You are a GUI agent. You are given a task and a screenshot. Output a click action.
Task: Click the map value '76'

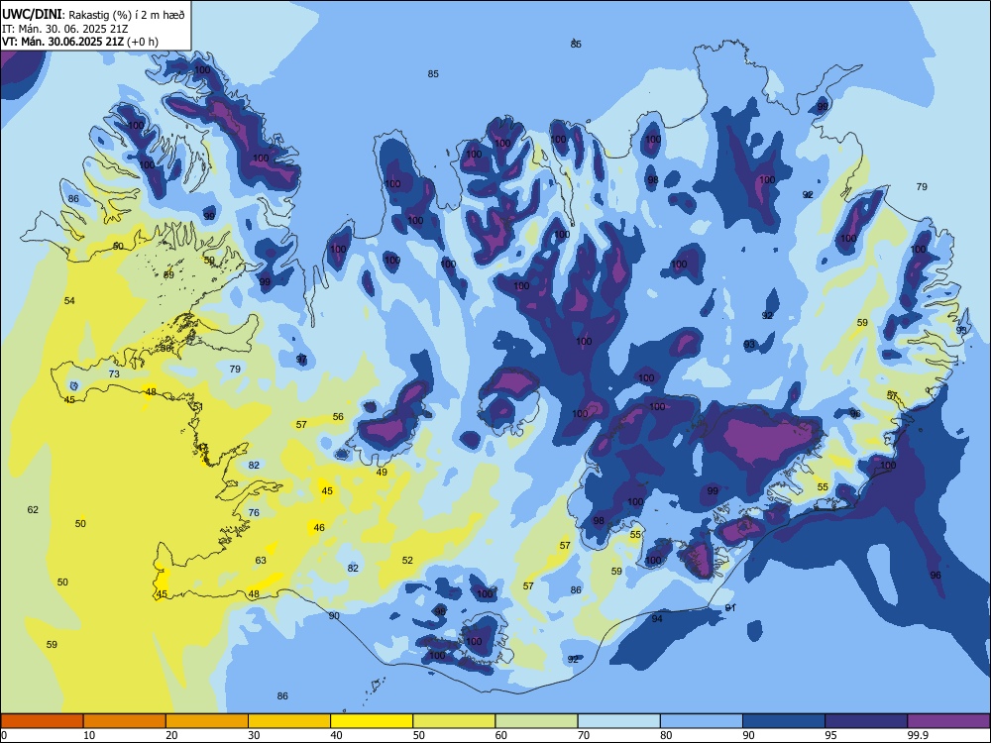coord(254,513)
